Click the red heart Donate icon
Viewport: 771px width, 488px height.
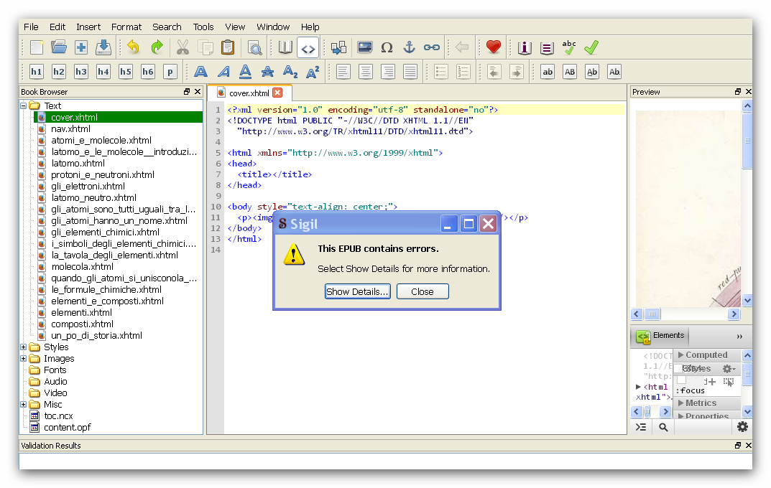[493, 47]
